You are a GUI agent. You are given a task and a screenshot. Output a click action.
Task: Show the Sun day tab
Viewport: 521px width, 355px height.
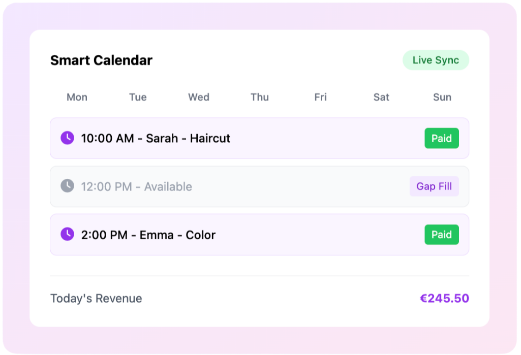click(442, 97)
